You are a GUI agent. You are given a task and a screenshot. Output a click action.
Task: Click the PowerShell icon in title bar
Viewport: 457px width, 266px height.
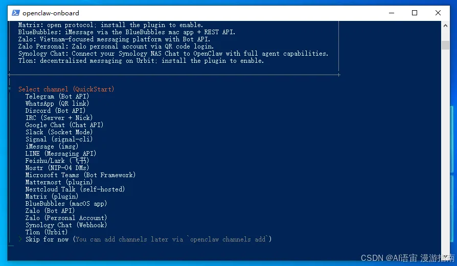16,13
